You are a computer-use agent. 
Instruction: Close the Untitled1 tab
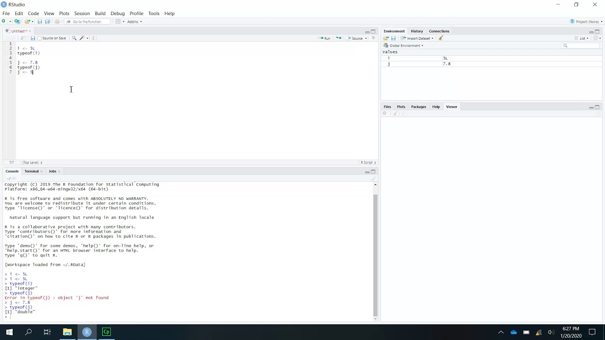tap(30, 31)
